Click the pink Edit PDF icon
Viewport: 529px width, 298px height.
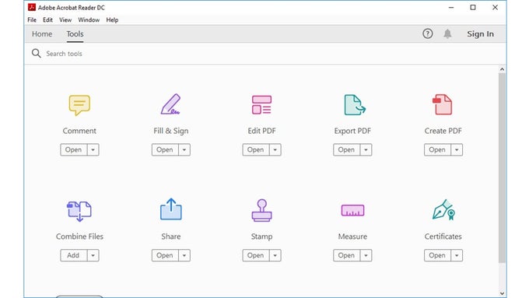(x=261, y=104)
